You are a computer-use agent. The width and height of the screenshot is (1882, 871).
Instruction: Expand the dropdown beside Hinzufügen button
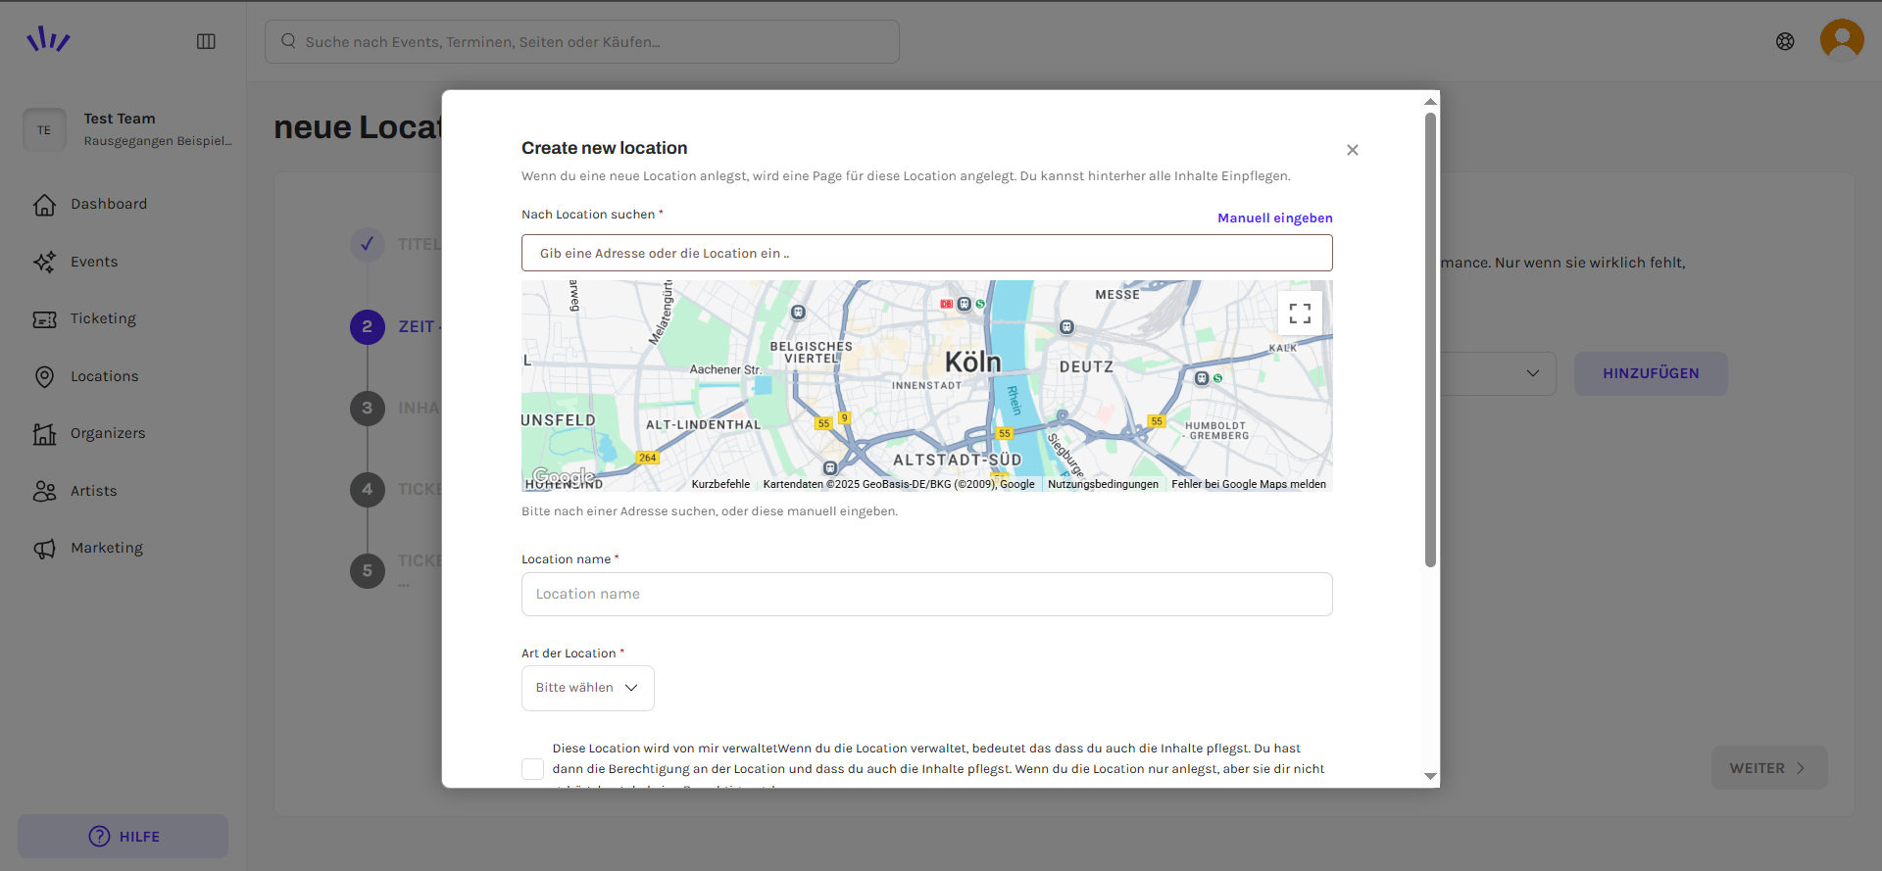(1532, 373)
